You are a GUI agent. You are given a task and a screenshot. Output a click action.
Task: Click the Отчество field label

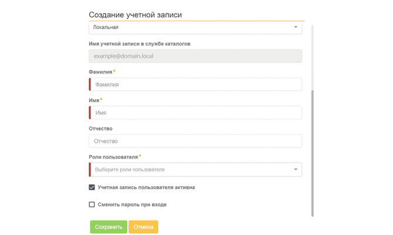[100, 129]
